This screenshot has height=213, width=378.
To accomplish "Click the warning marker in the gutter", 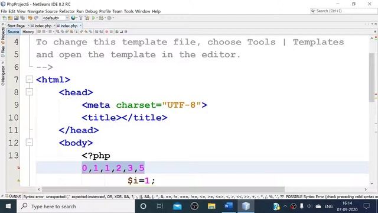I will tap(18, 180).
